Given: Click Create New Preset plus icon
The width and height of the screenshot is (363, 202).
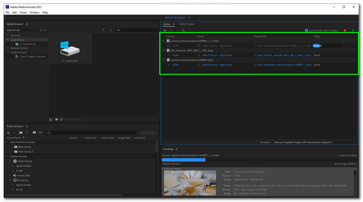Looking at the screenshot, I should pos(8,132).
